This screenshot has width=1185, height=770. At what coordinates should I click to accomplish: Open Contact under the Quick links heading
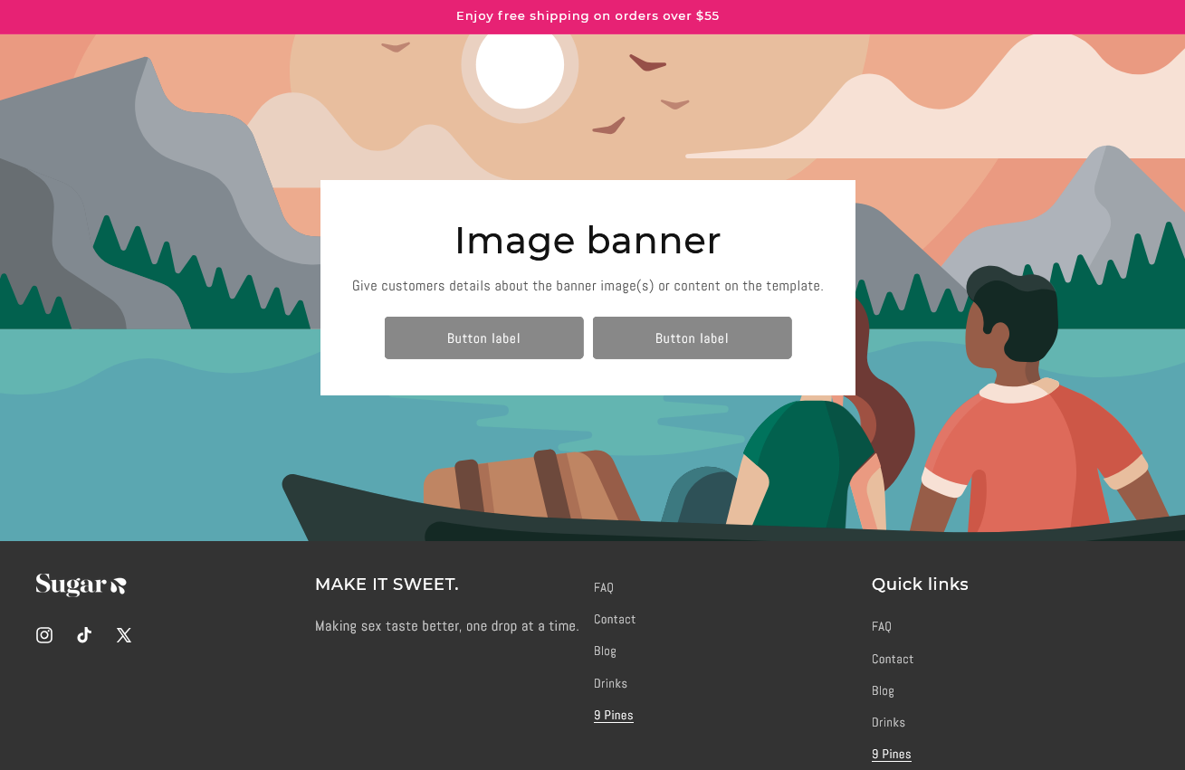point(893,659)
